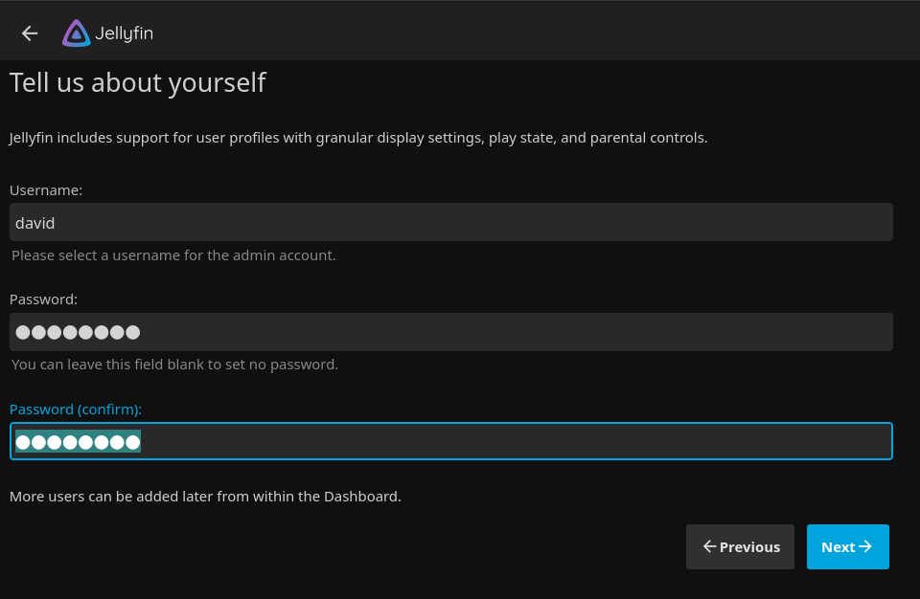Proceed with the Next button

click(847, 546)
